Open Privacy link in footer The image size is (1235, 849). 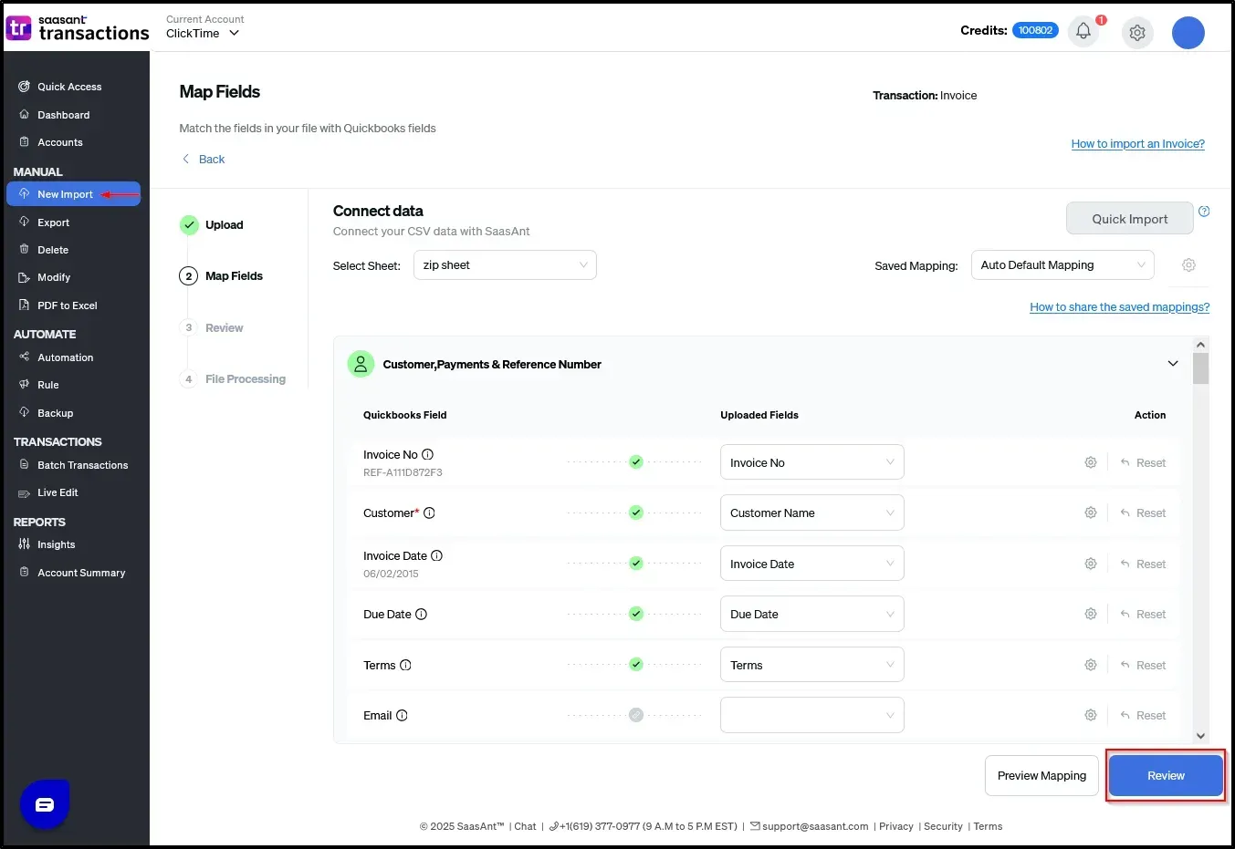[x=895, y=826]
